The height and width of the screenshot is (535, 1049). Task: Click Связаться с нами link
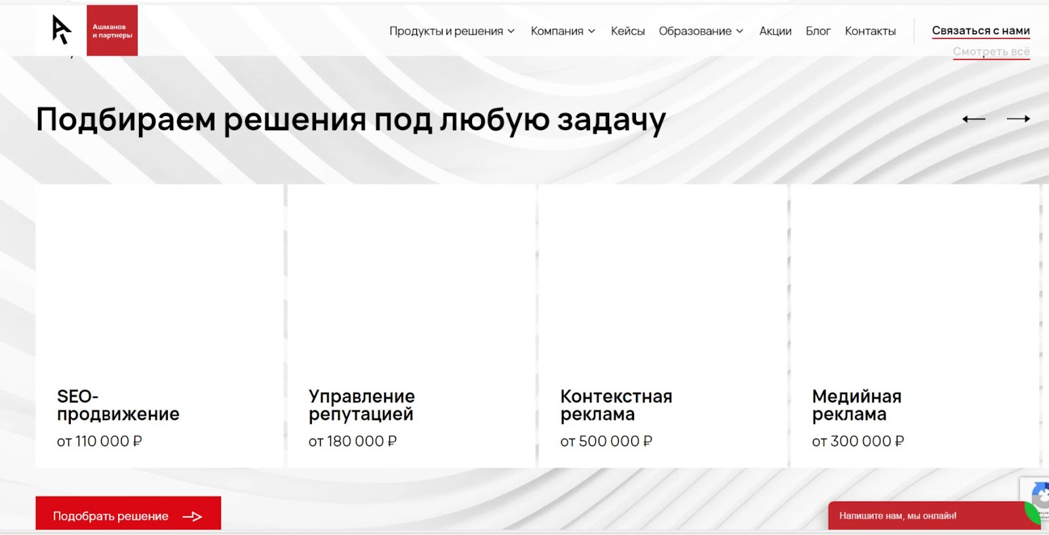[981, 31]
